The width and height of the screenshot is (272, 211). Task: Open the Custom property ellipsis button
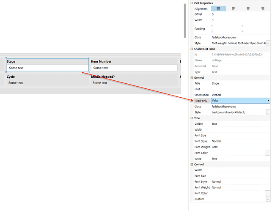pyautogui.click(x=267, y=199)
